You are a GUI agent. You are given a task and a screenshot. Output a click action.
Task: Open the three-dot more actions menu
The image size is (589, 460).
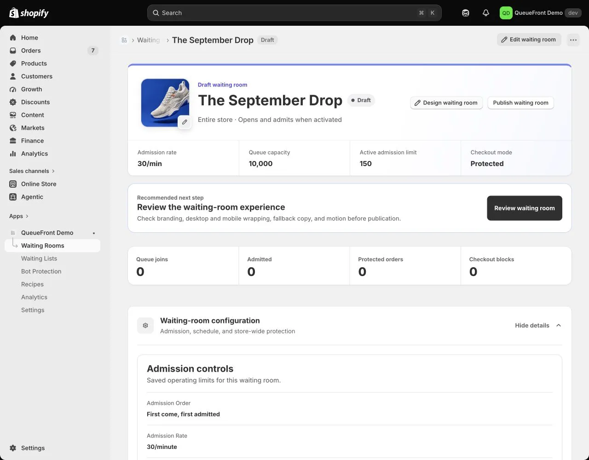pyautogui.click(x=573, y=40)
